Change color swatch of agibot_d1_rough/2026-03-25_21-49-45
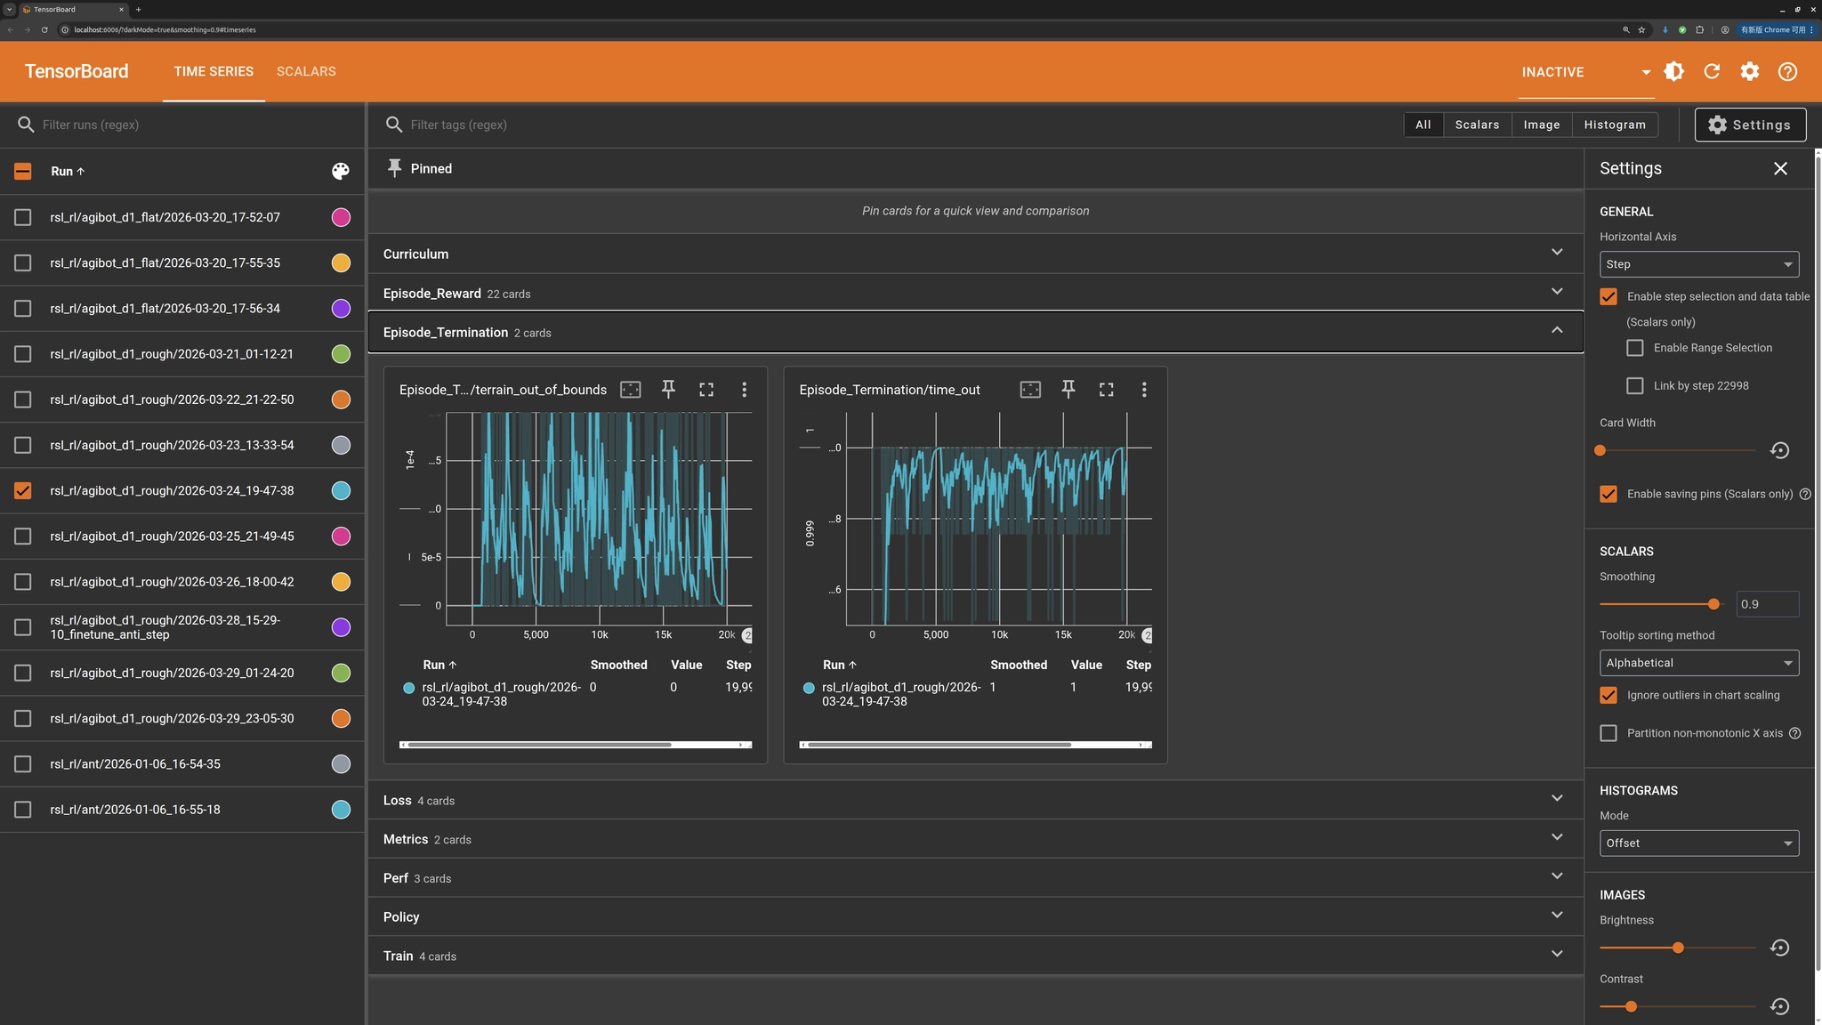The image size is (1822, 1025). [341, 536]
